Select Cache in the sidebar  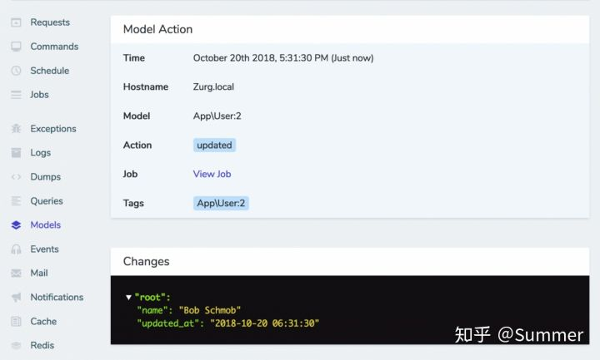[x=43, y=321]
